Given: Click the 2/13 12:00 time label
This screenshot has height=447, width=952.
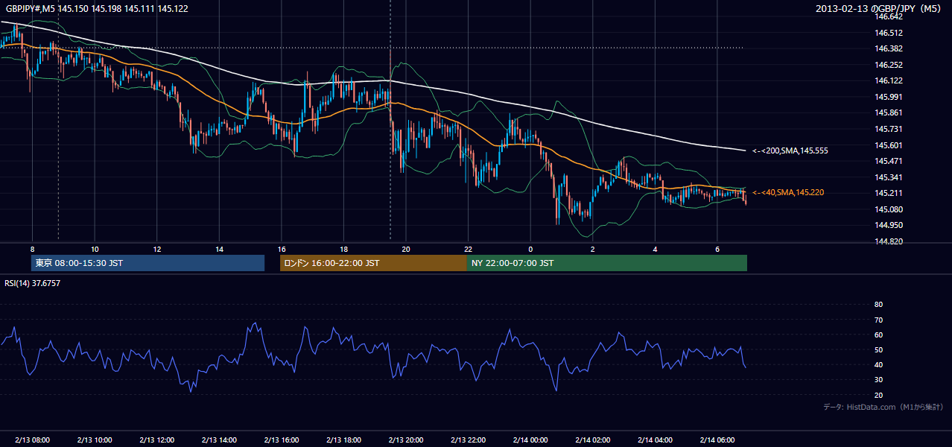Looking at the screenshot, I should coord(157,440).
